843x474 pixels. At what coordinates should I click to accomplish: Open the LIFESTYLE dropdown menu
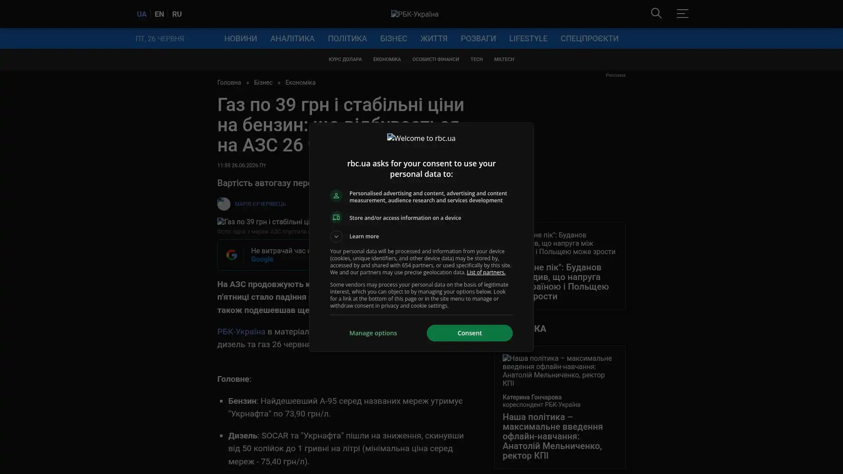pyautogui.click(x=528, y=39)
